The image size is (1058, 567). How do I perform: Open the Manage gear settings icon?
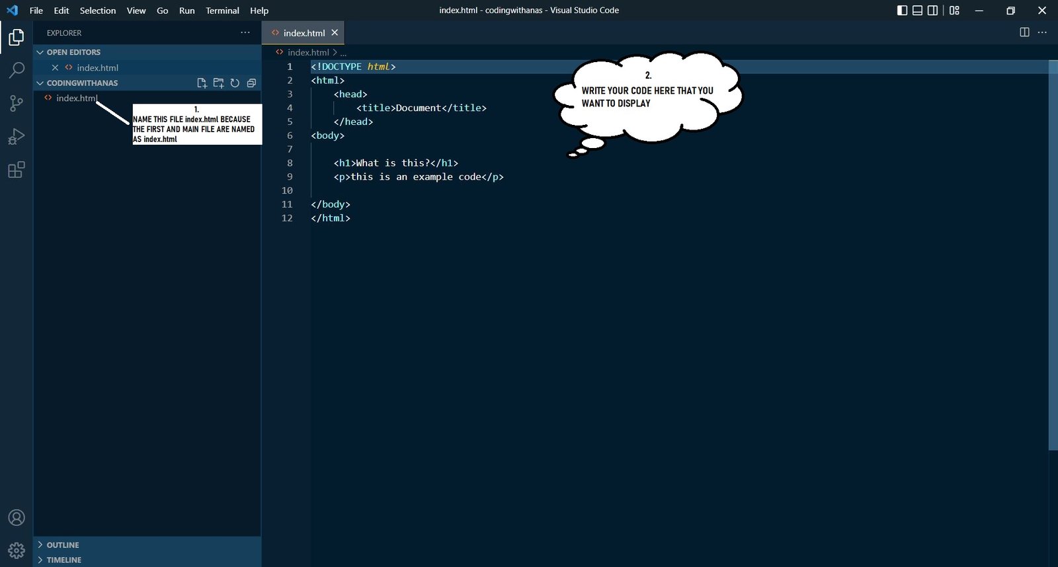point(16,550)
